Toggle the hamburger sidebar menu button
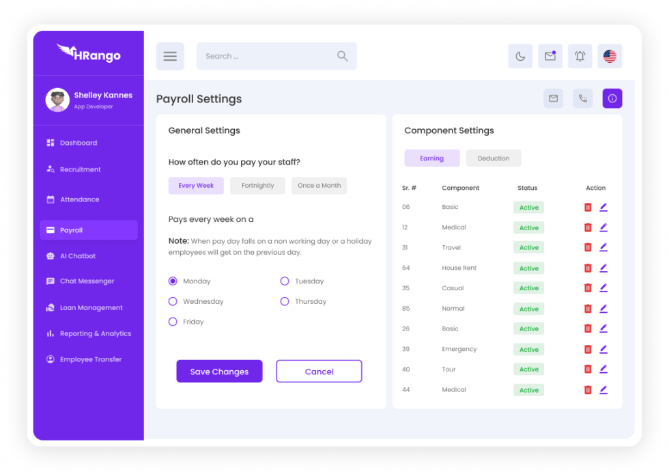 170,56
